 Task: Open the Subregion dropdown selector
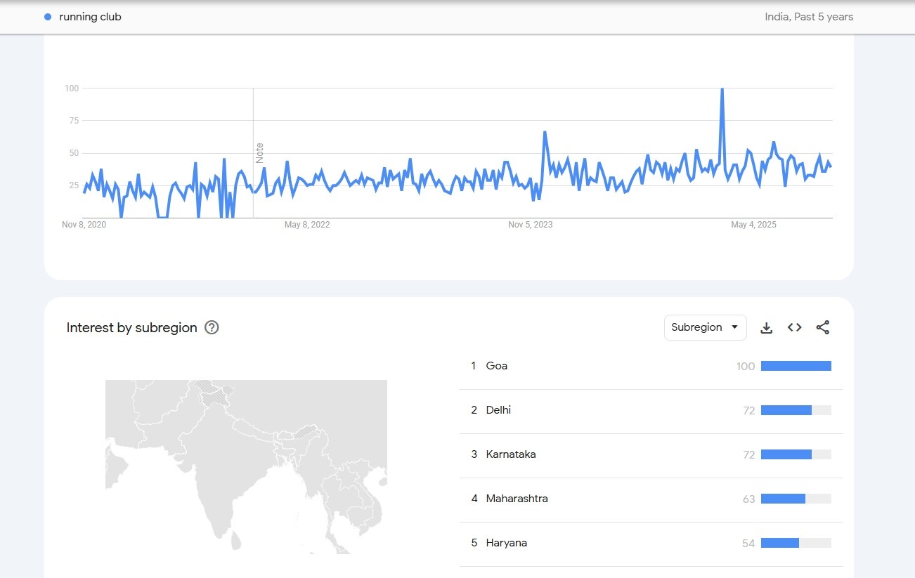pos(705,327)
